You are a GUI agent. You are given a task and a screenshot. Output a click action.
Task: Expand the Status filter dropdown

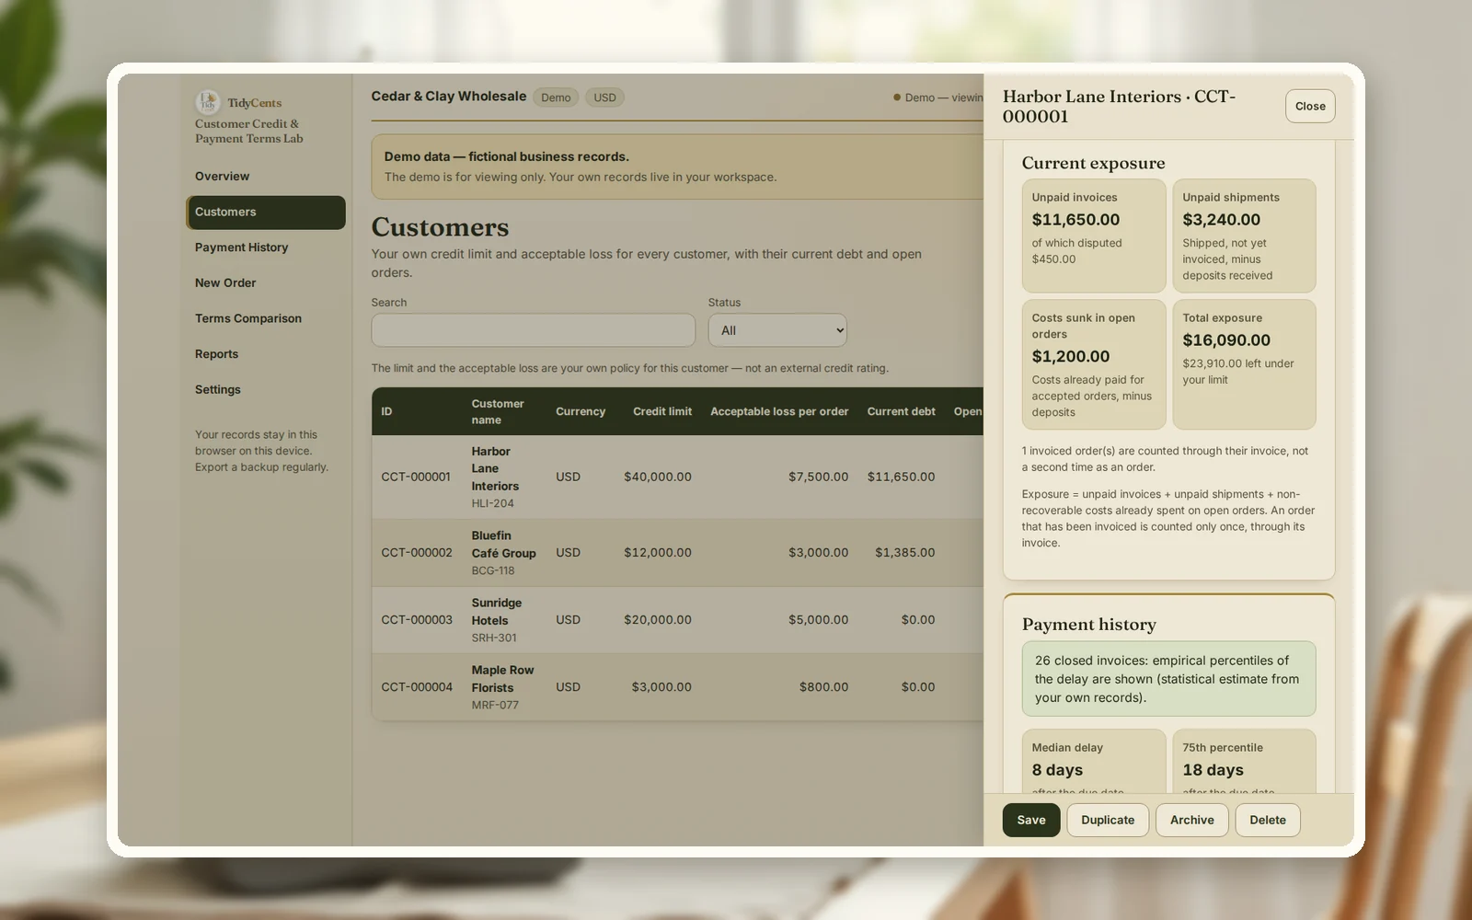[x=777, y=330]
